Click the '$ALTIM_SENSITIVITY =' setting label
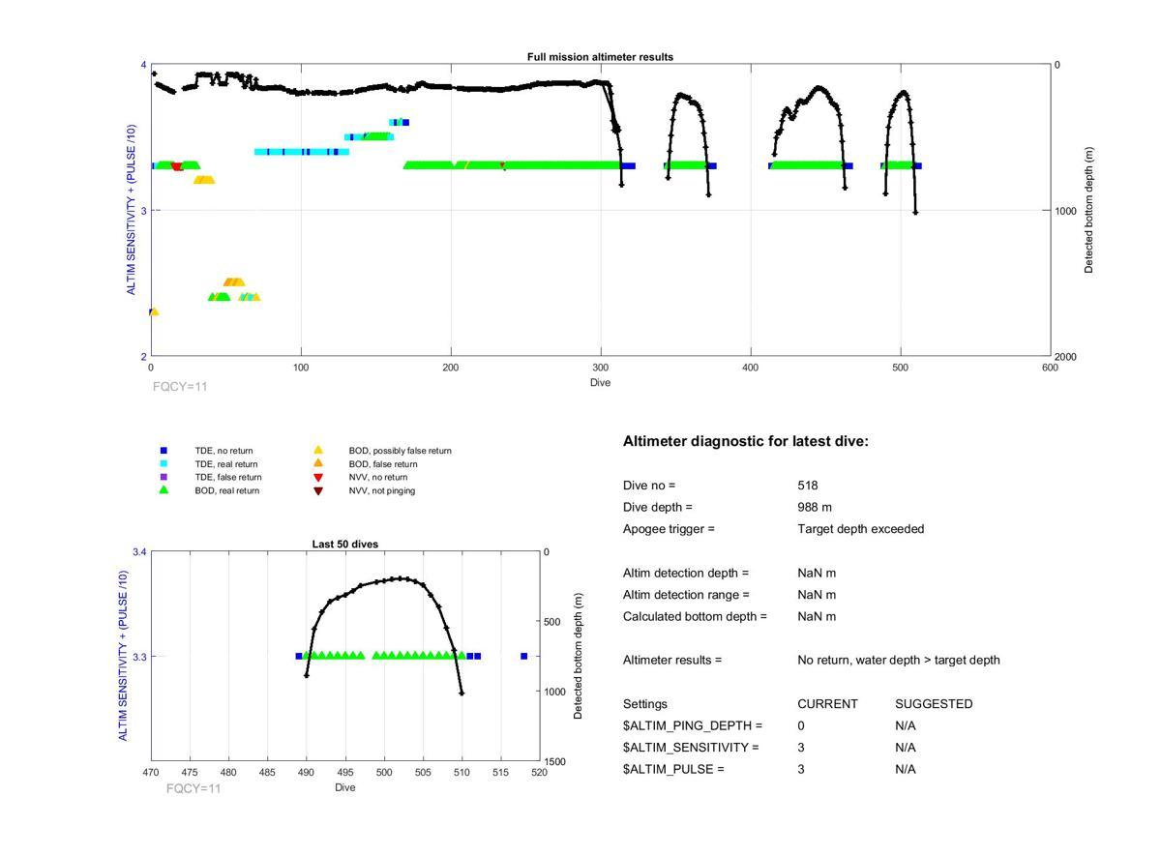1161x856 pixels. 691,748
